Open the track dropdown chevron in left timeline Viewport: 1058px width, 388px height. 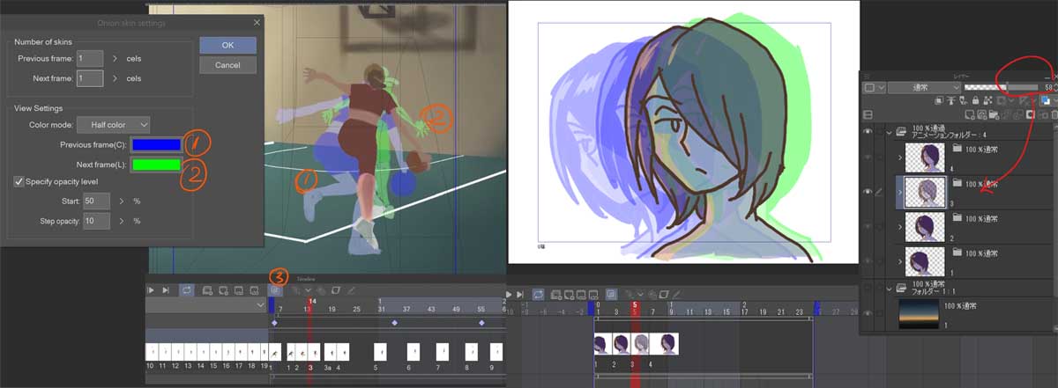(x=260, y=305)
